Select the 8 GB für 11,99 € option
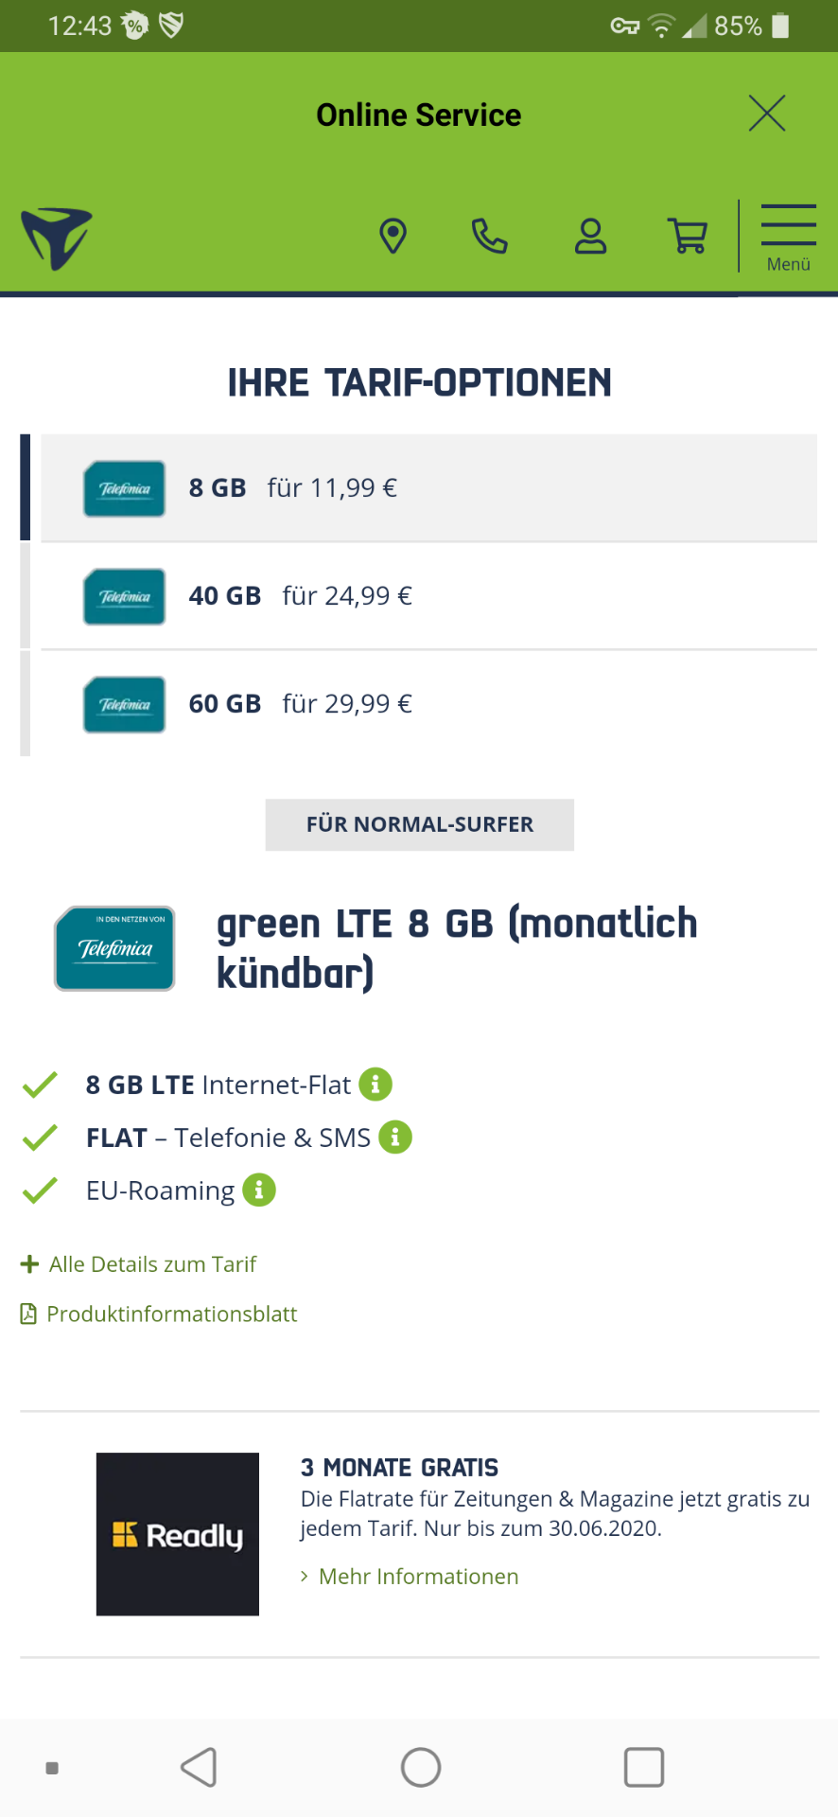This screenshot has height=1817, width=838. pos(428,488)
